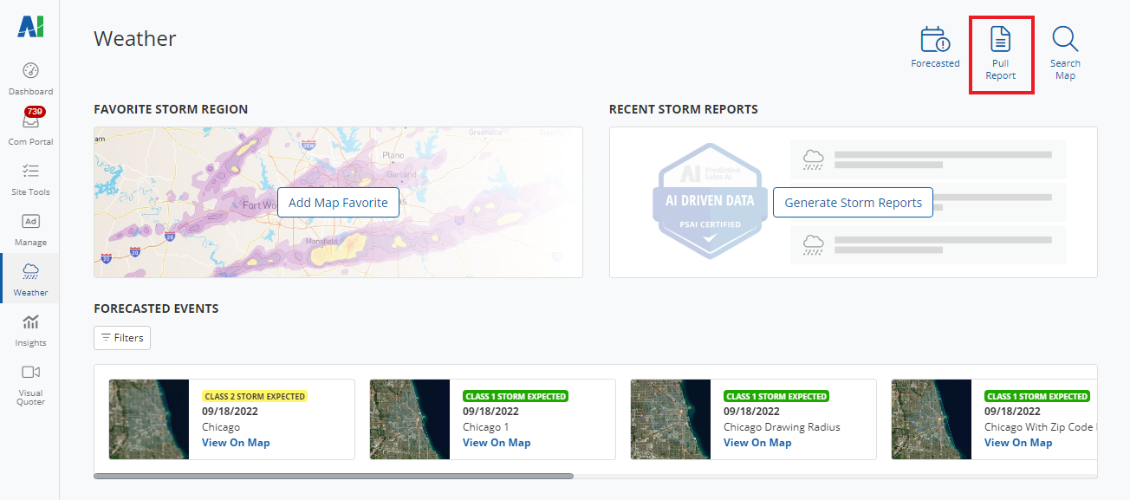
Task: Open Site Tools checklist icon
Action: pyautogui.click(x=30, y=171)
